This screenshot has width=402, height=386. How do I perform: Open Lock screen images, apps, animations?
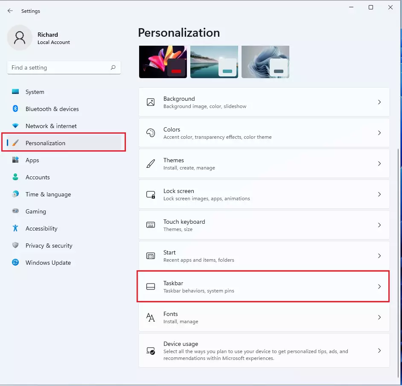pyautogui.click(x=264, y=194)
